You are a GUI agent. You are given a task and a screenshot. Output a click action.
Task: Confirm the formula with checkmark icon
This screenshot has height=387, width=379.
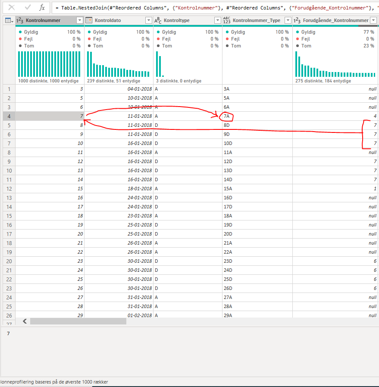pos(28,8)
